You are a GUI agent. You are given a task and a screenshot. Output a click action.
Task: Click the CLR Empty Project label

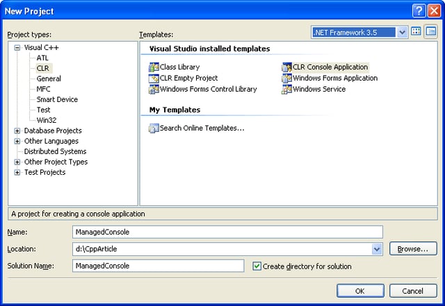pos(188,78)
